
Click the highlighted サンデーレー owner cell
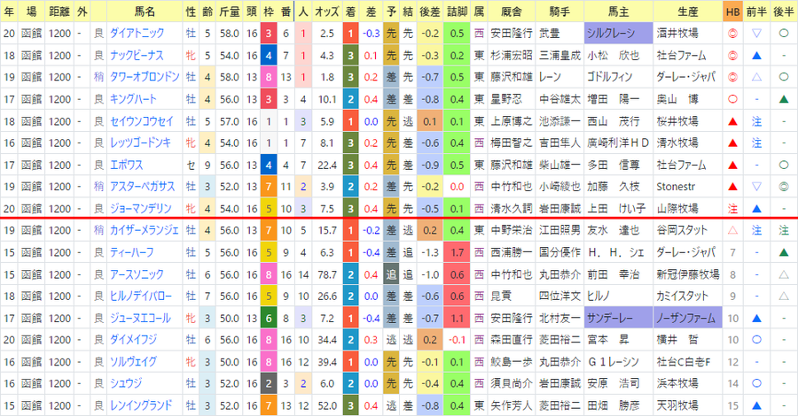(x=619, y=319)
